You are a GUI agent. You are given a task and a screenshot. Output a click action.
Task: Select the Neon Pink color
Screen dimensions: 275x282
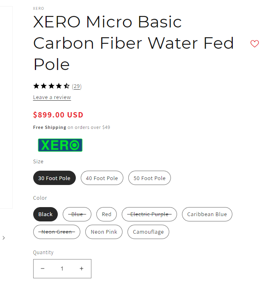104,232
